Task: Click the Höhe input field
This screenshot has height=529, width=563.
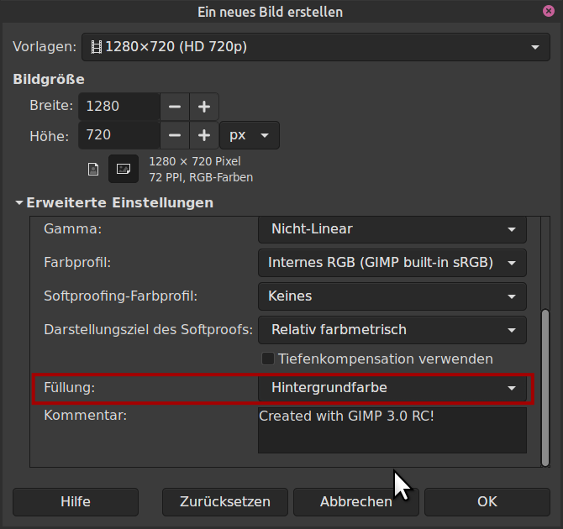Action: pos(119,135)
